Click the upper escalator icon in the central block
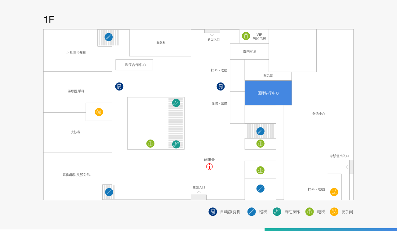 (176, 103)
